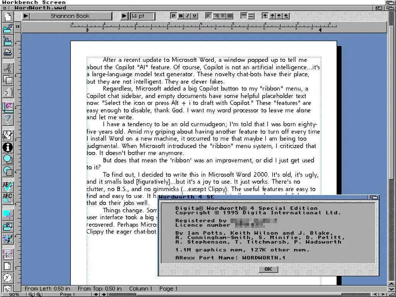Image resolution: width=396 pixels, height=297 pixels.
Task: Click the 14 pt font size field
Action: click(x=142, y=16)
